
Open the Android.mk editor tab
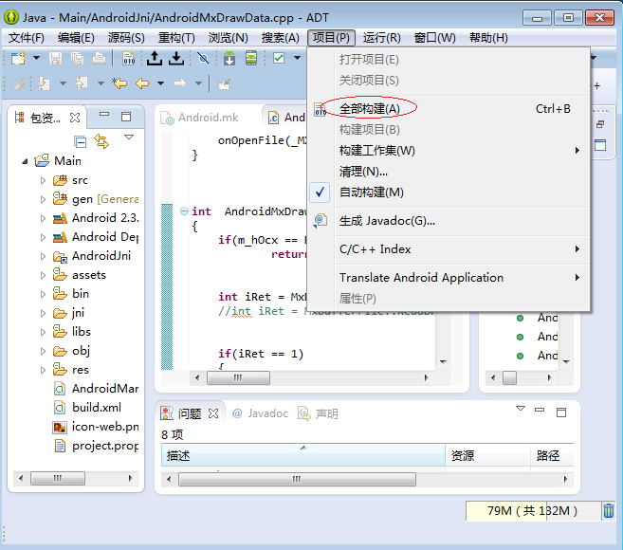tap(207, 118)
